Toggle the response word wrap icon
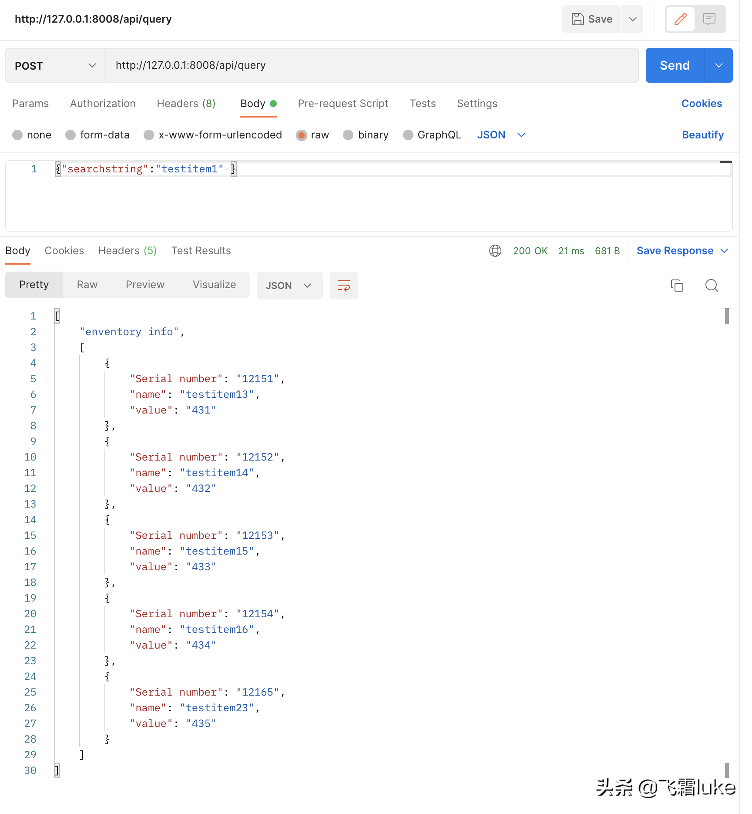752x814 pixels. tap(343, 286)
